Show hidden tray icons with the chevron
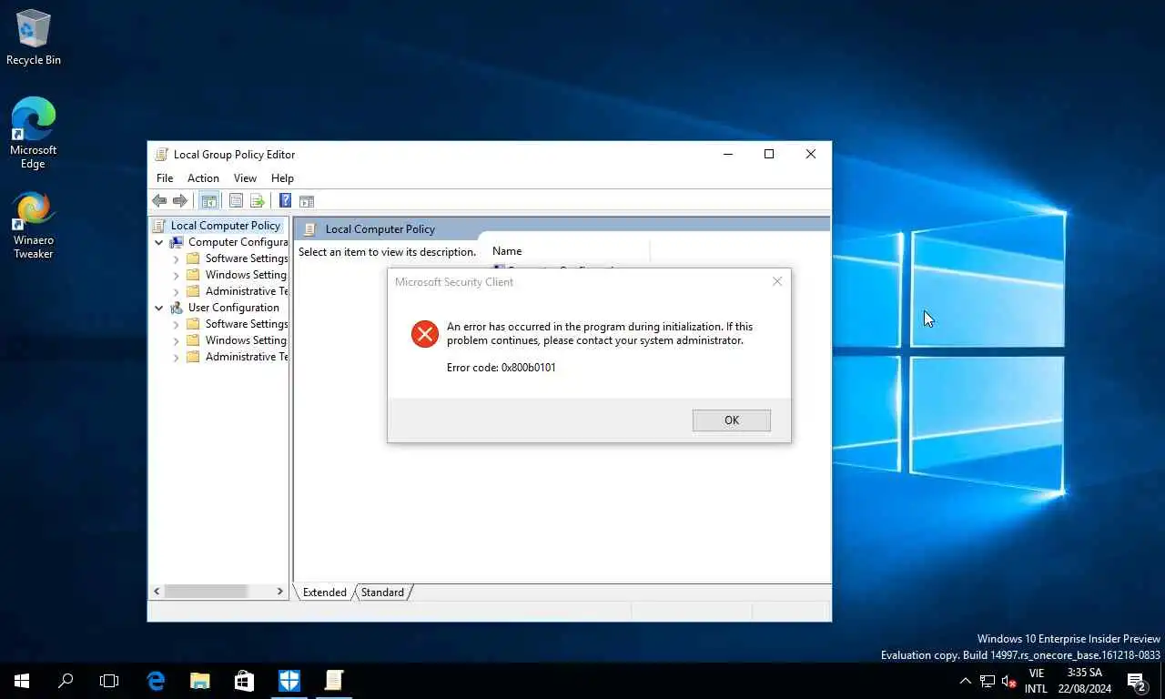Screen dimensions: 1165x699 pyautogui.click(x=966, y=681)
